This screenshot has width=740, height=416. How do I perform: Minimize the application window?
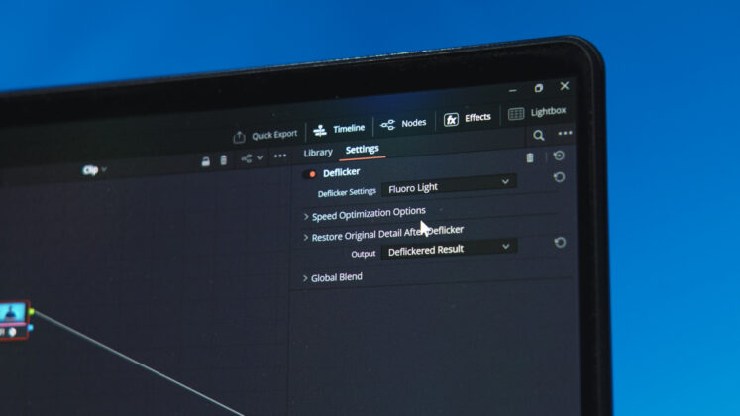(513, 90)
